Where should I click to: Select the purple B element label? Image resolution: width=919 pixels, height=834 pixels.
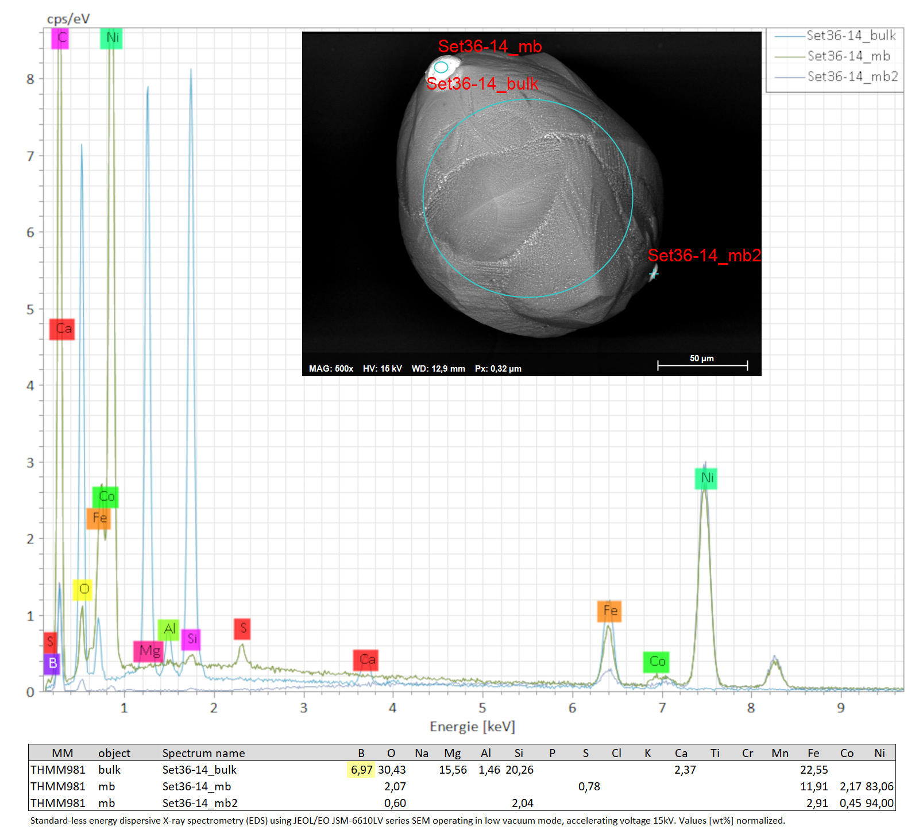(52, 663)
